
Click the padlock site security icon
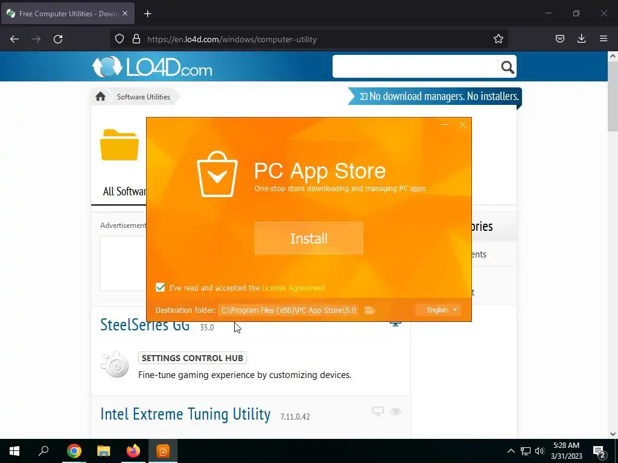(136, 39)
